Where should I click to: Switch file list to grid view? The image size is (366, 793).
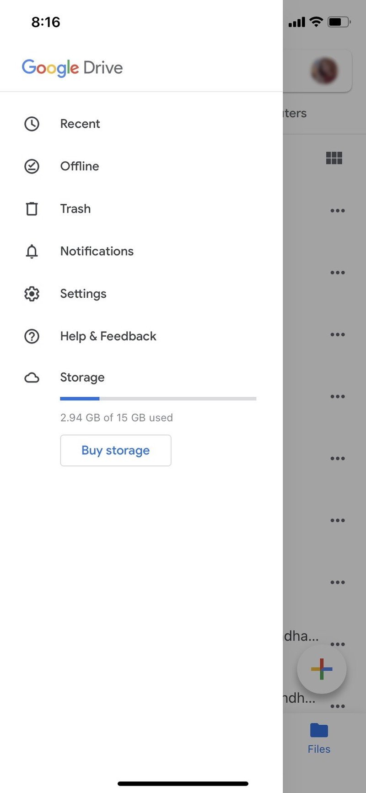click(334, 158)
